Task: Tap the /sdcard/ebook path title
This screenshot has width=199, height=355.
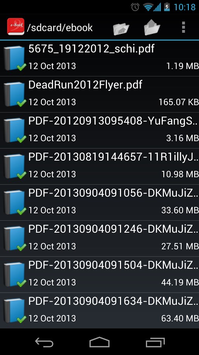Action: pos(59,28)
